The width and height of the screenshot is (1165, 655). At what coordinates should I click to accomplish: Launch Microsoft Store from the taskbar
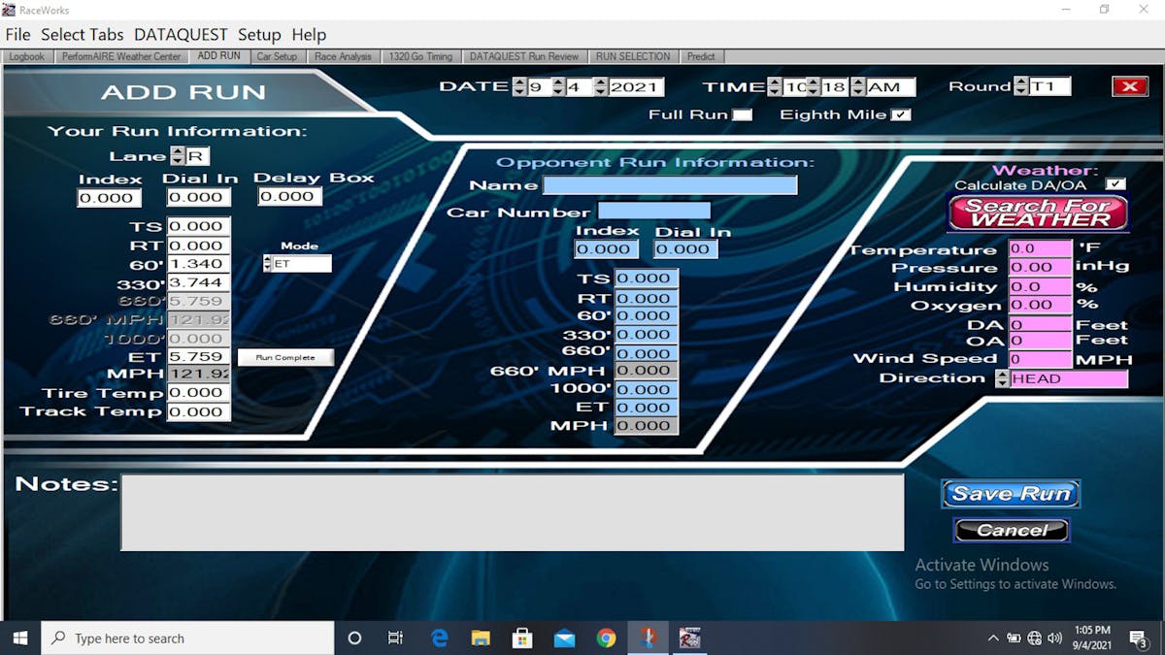[522, 638]
